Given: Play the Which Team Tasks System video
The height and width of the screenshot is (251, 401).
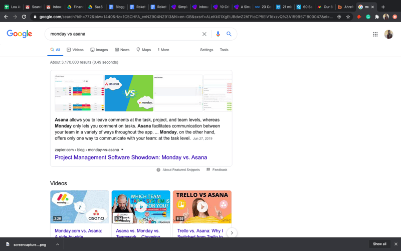Looking at the screenshot, I should pos(141,207).
